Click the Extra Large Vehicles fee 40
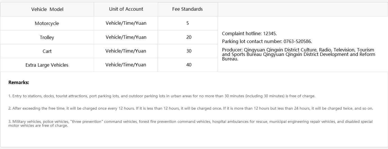Screen dimensions: 388x149 tap(189, 65)
